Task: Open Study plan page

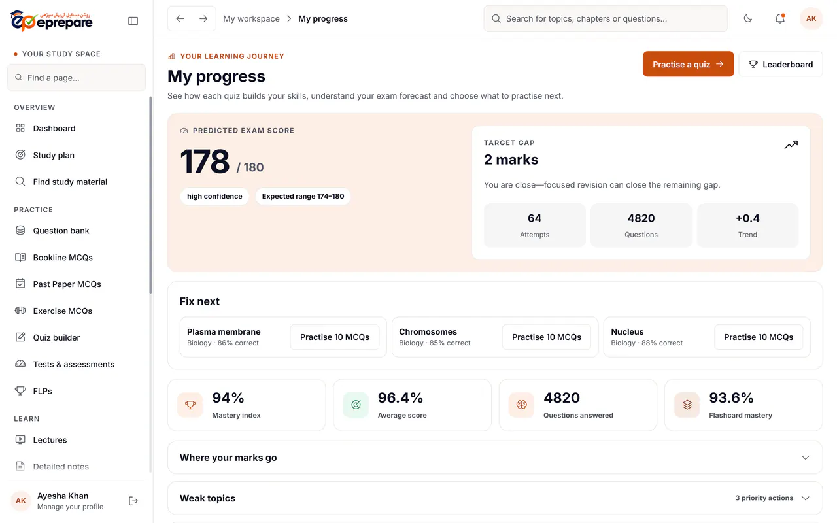Action: 76,155
